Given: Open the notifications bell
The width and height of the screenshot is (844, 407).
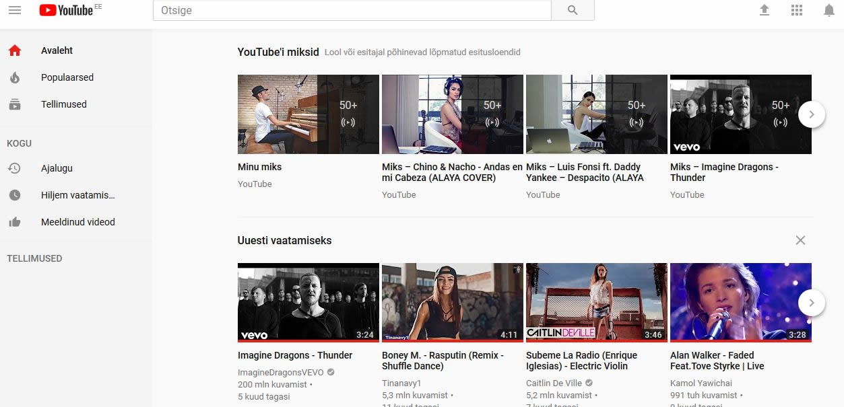Looking at the screenshot, I should (829, 10).
